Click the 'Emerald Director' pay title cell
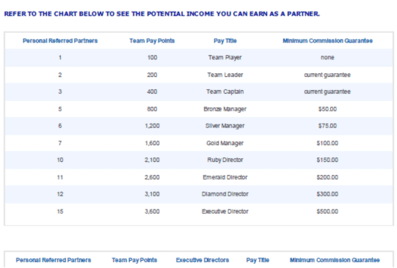 tap(225, 177)
